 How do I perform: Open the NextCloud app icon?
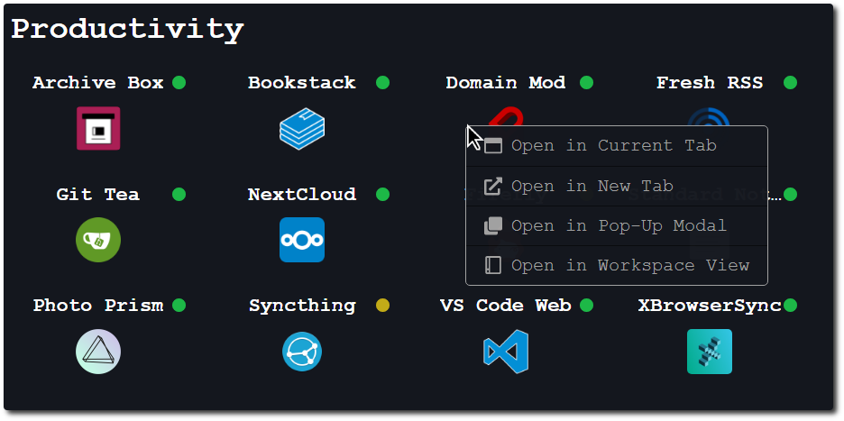pos(302,240)
